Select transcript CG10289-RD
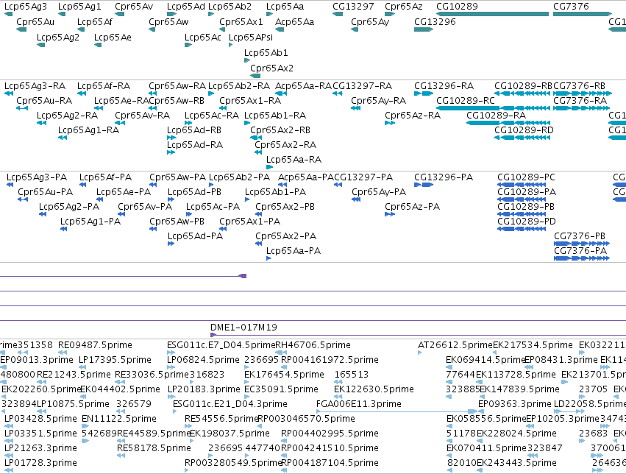The width and height of the screenshot is (626, 474). coord(524,130)
